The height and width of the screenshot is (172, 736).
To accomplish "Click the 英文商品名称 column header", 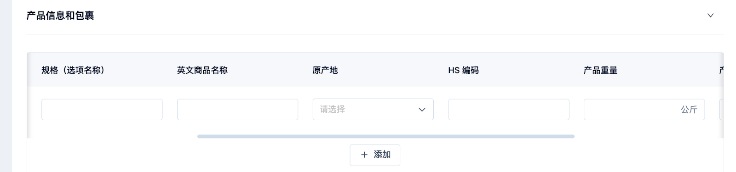I will (x=202, y=70).
